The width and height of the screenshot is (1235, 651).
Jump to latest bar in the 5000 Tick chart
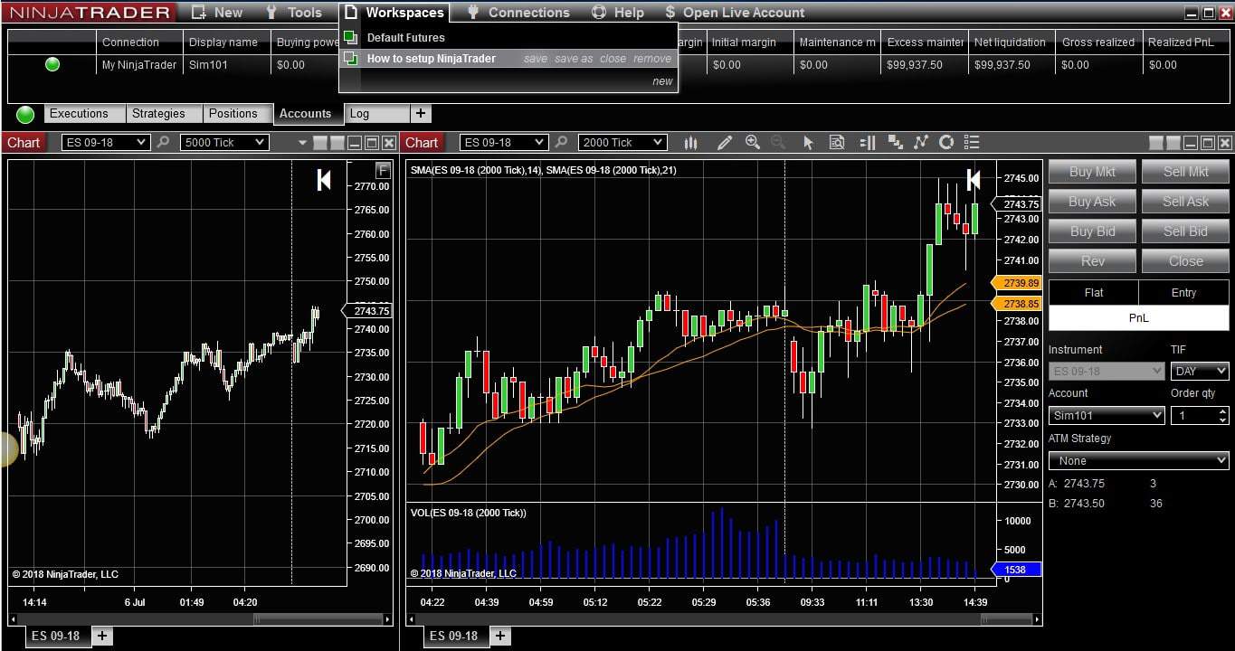[x=324, y=180]
